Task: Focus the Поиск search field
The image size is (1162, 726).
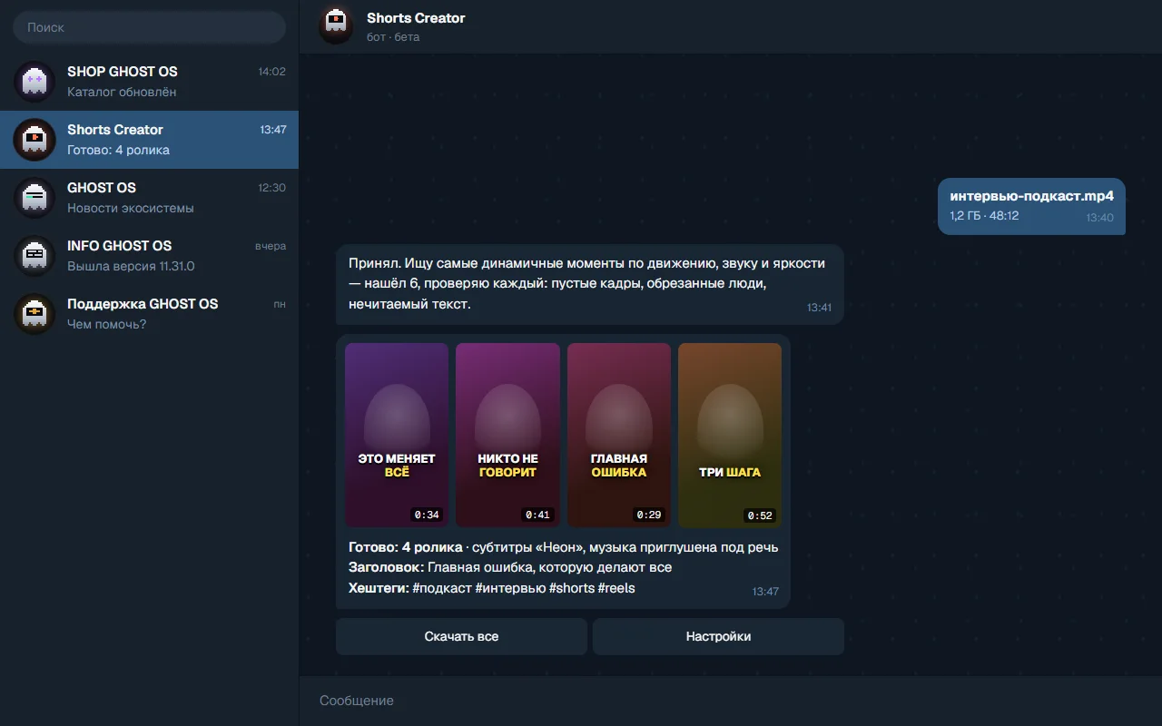Action: (x=149, y=27)
